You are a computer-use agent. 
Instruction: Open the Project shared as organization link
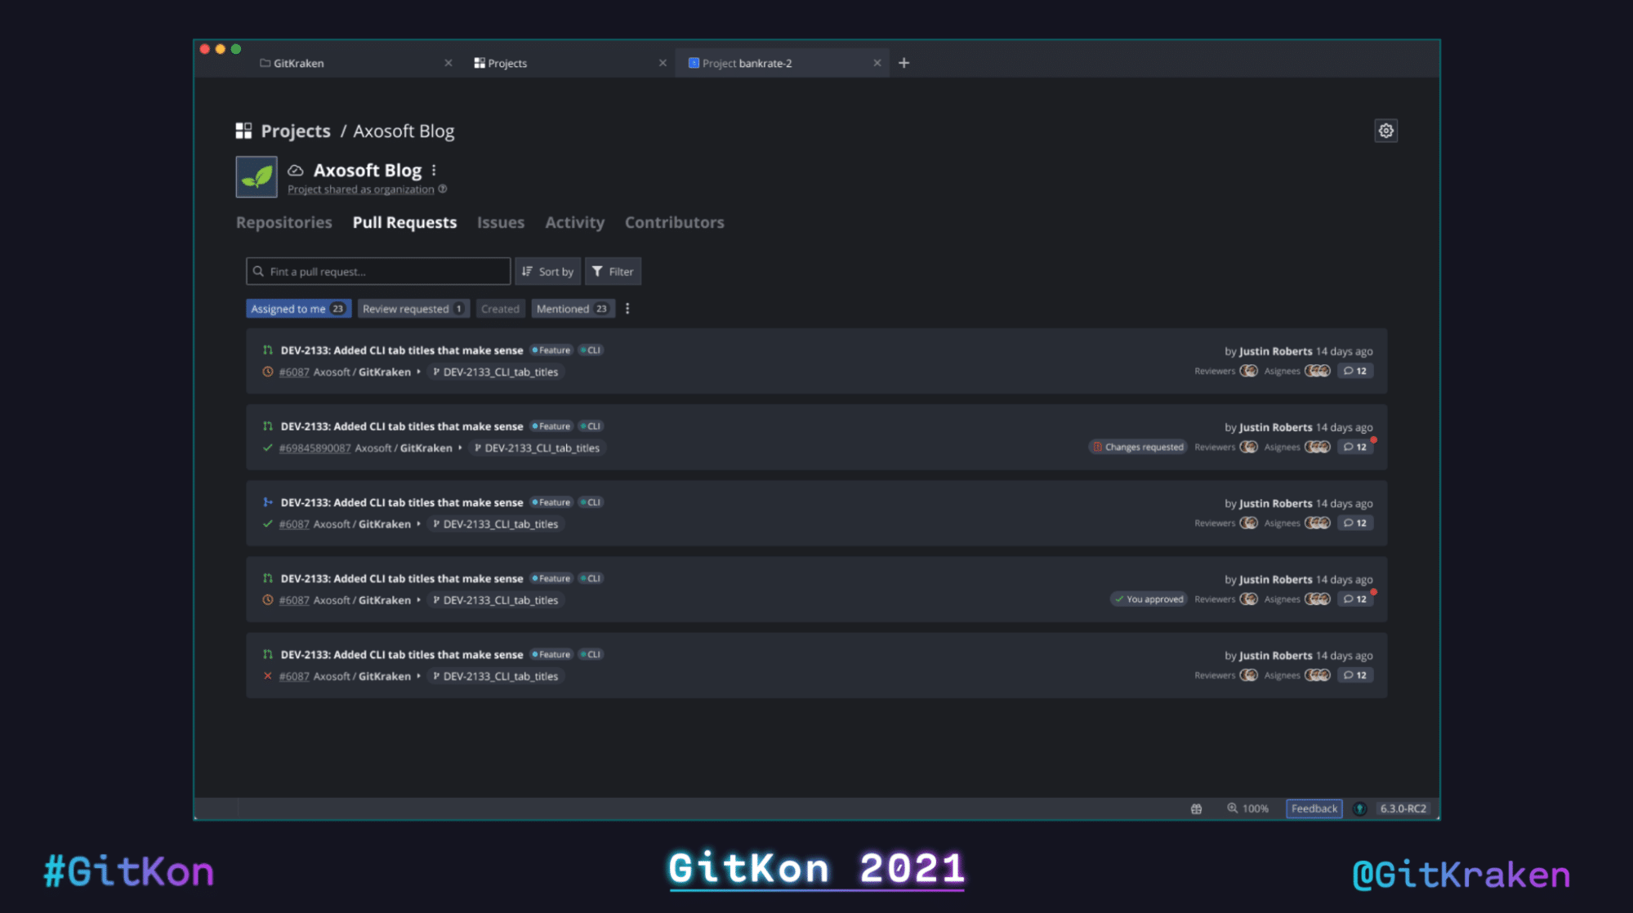[x=361, y=189]
